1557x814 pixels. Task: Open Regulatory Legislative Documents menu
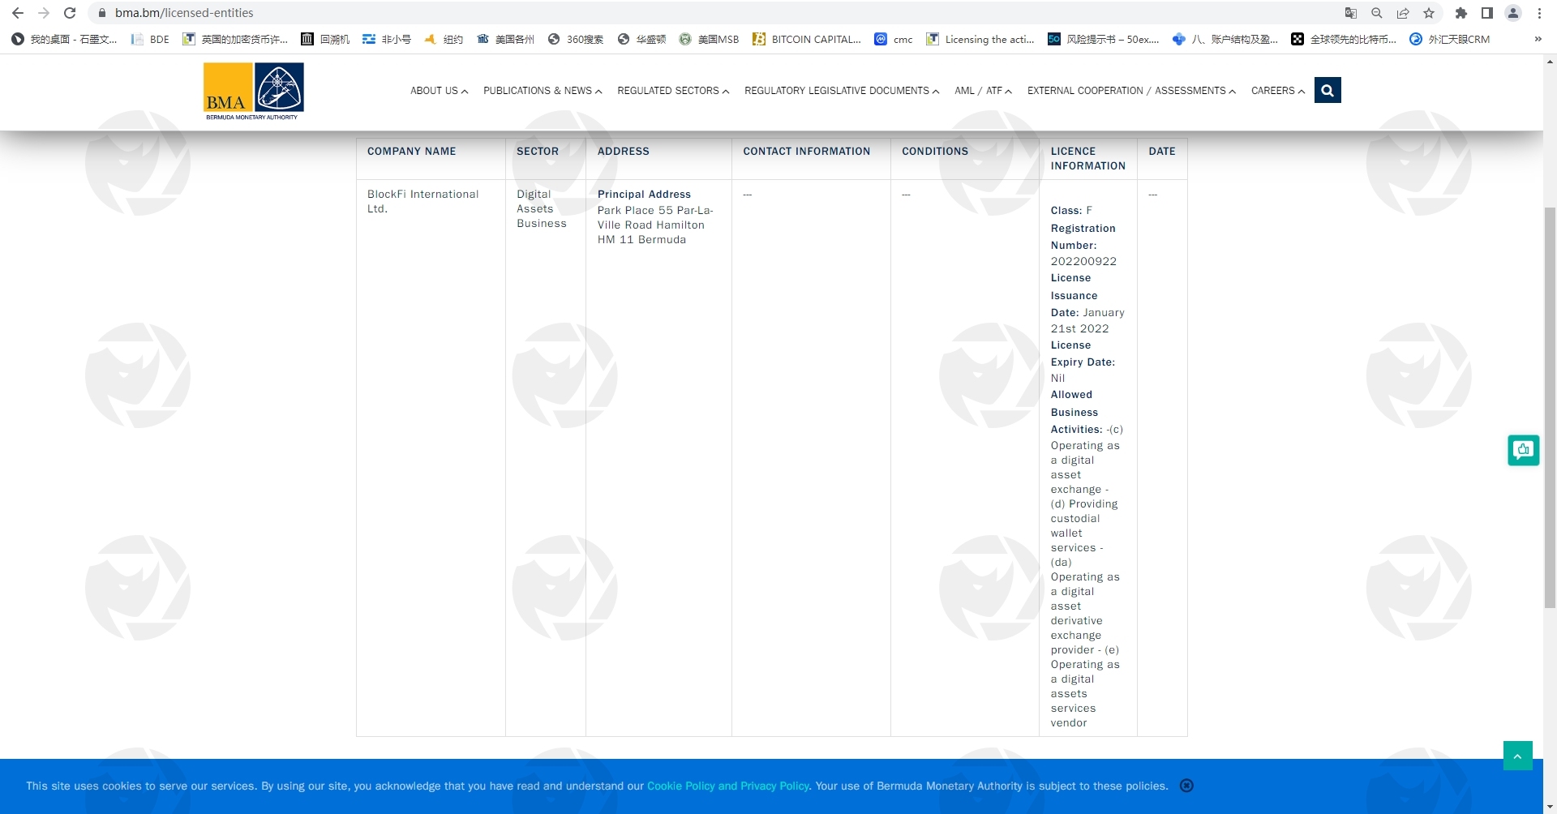coord(841,91)
